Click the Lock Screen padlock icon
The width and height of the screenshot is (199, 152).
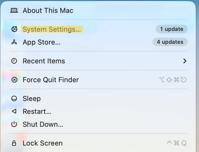pyautogui.click(x=14, y=143)
